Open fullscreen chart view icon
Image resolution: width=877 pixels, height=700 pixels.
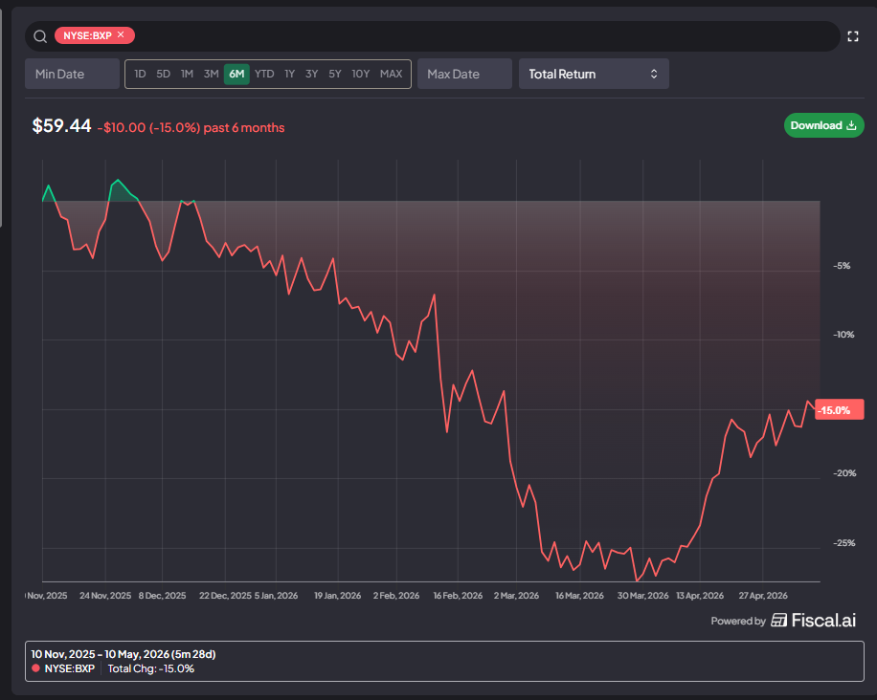(x=852, y=36)
